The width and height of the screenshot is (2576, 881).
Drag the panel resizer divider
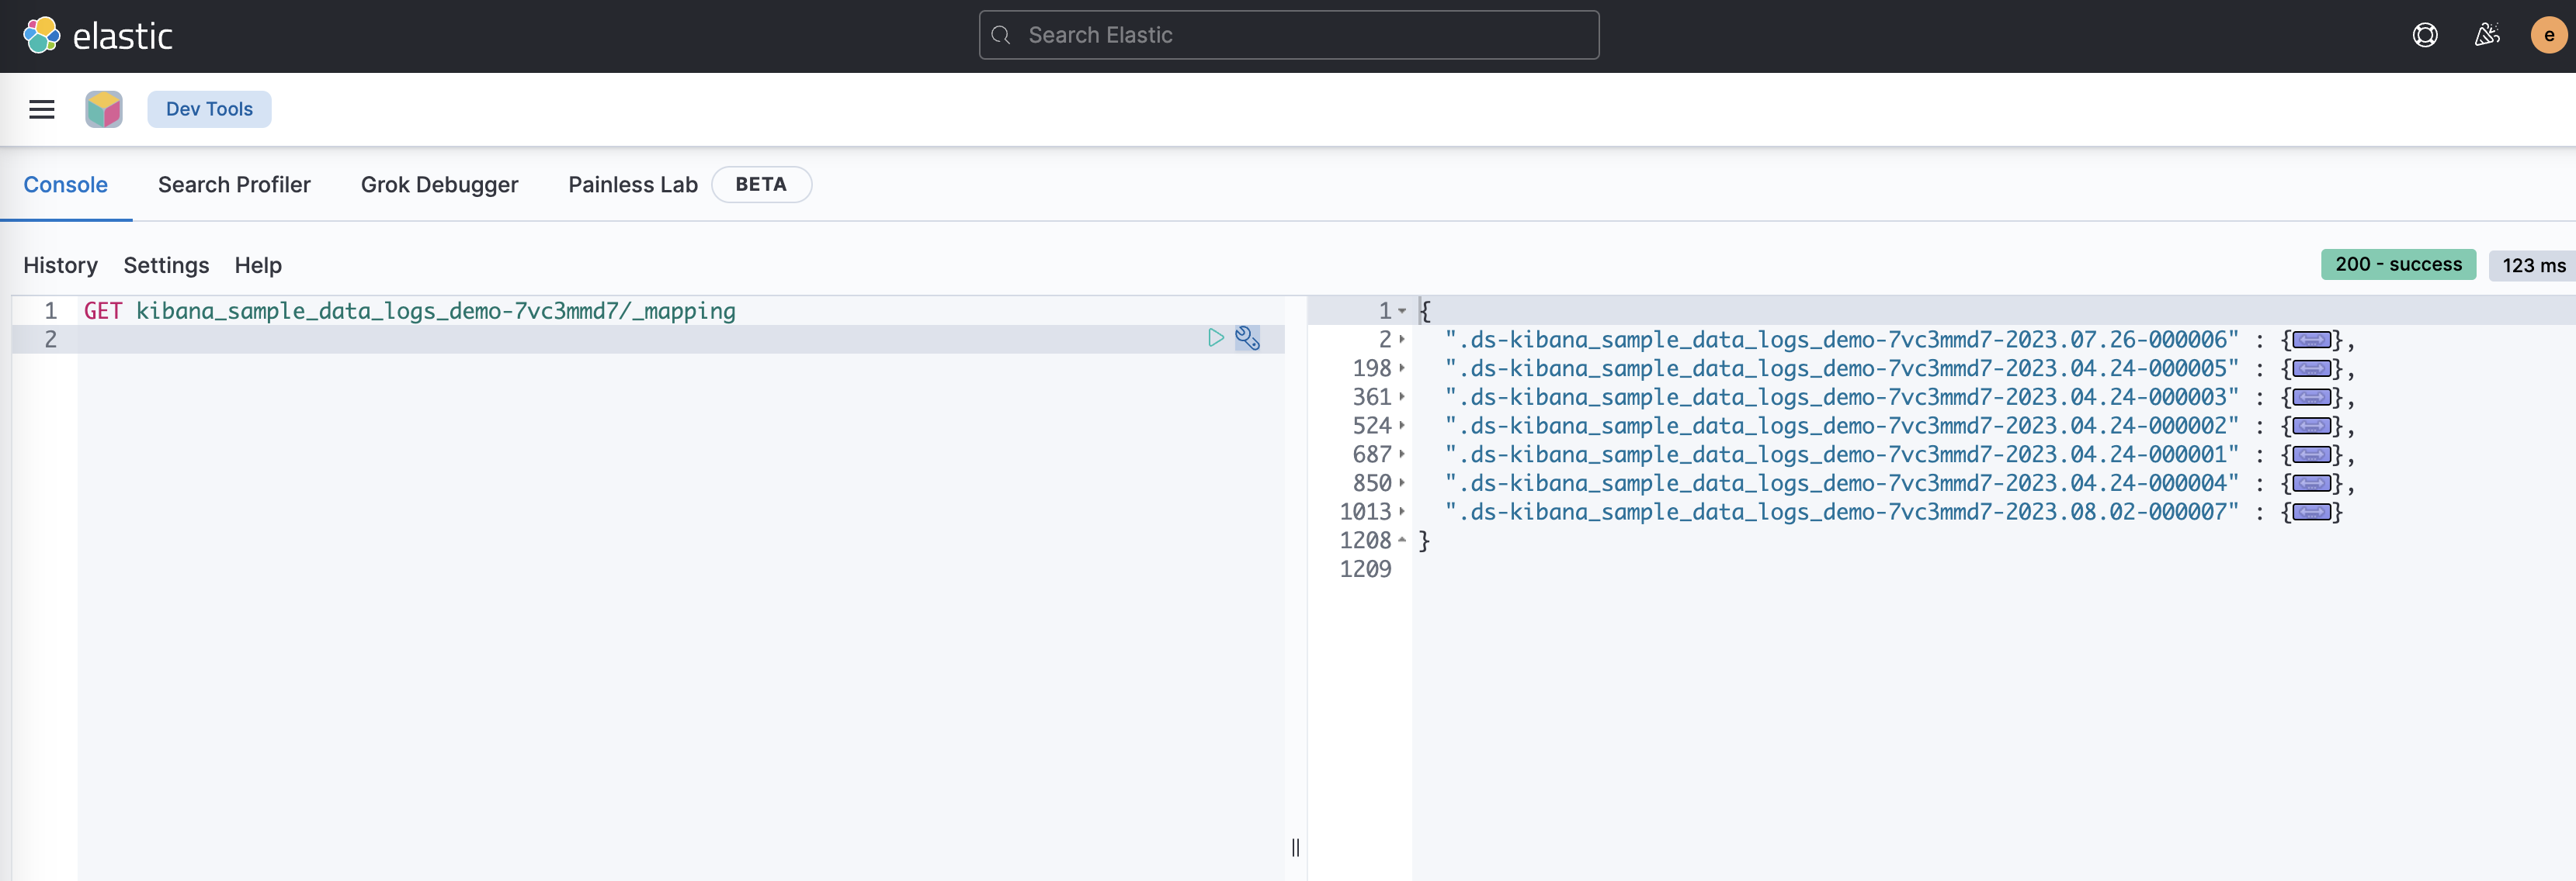coord(1294,847)
